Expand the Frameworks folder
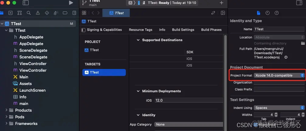The width and height of the screenshot is (306, 131). (x=6, y=123)
